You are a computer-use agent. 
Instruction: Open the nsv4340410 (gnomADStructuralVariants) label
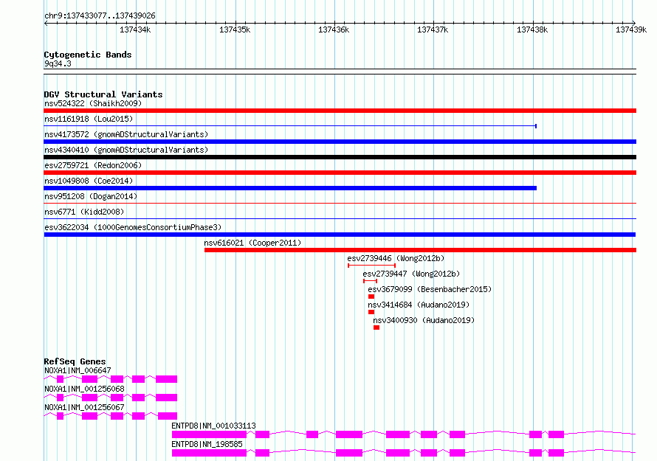click(126, 150)
